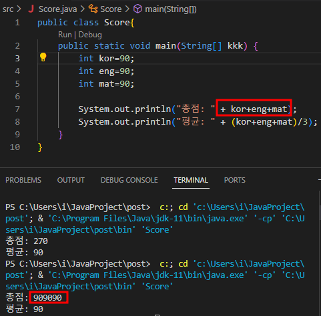
Task: Click 'public class Score{' declaration
Action: (86, 23)
